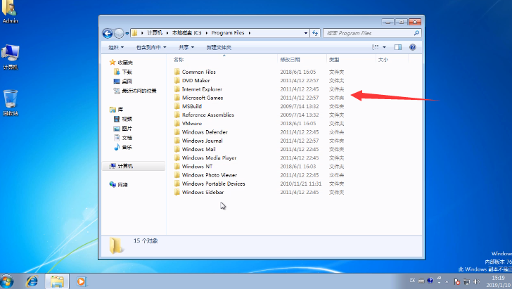Viewport: 512px width, 289px height.
Task: Toggle the preview pane button
Action: coord(398,47)
